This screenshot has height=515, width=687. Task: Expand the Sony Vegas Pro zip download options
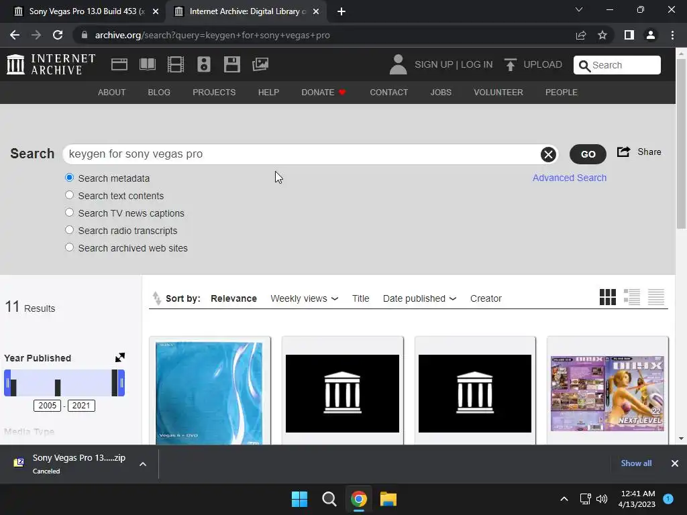pyautogui.click(x=143, y=464)
